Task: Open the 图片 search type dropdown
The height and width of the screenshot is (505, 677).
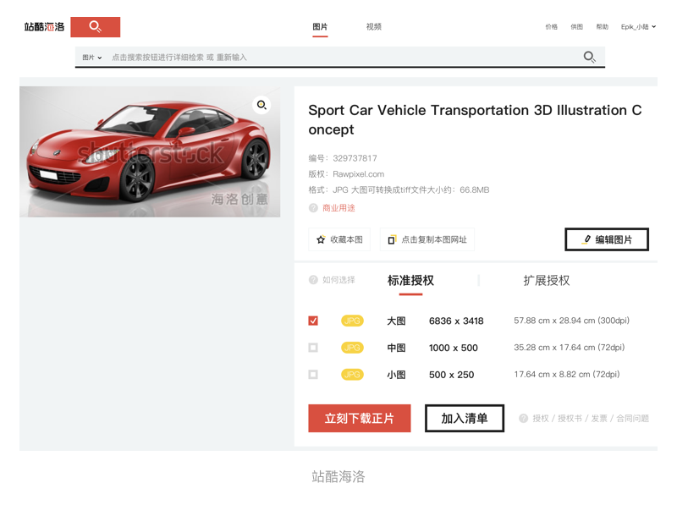Action: pos(92,58)
